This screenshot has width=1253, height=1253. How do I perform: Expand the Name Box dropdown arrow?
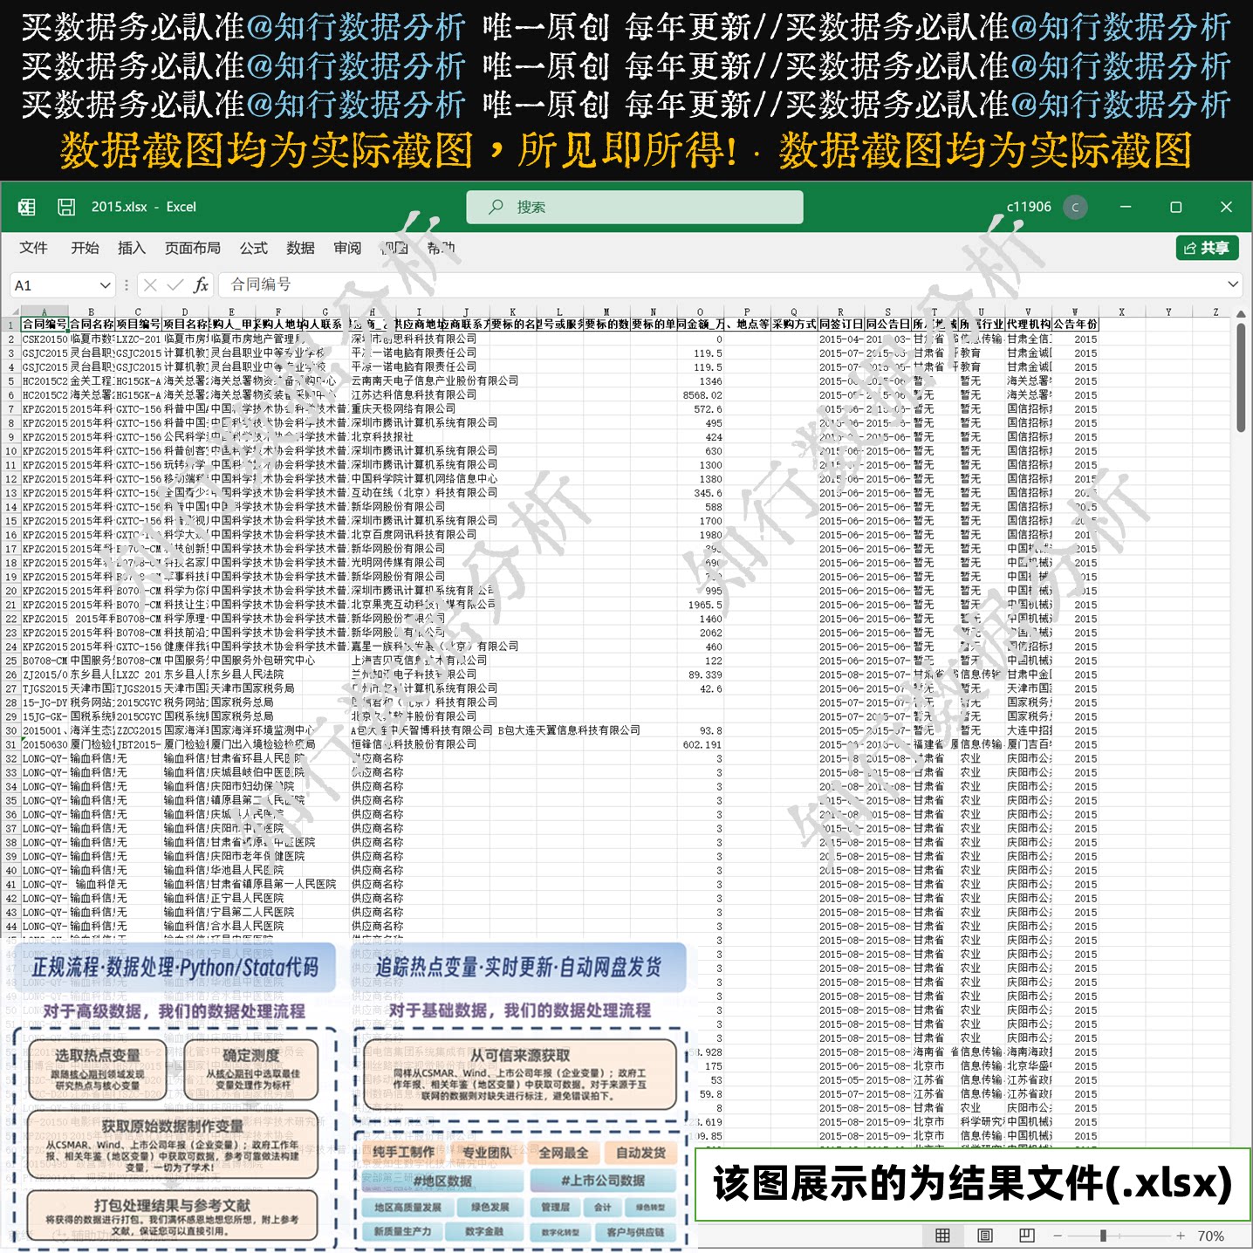105,284
